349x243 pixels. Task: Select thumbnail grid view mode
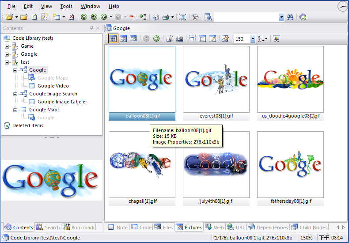113,39
